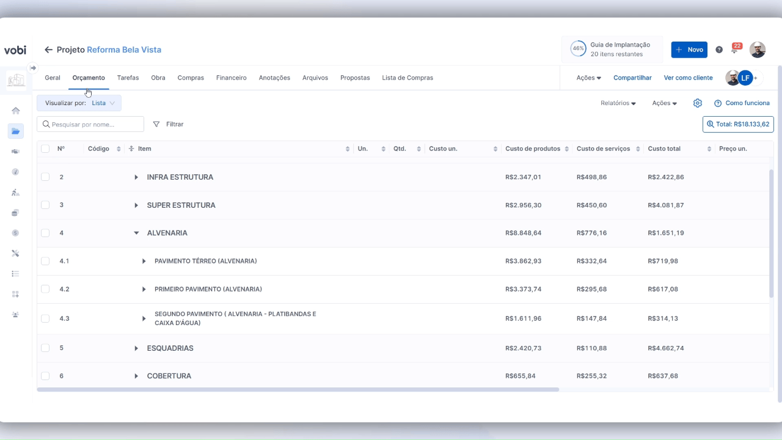Expand PAVIMENTO TÉRREO (ALVENARIA) subgroup
The width and height of the screenshot is (782, 440).
[144, 261]
